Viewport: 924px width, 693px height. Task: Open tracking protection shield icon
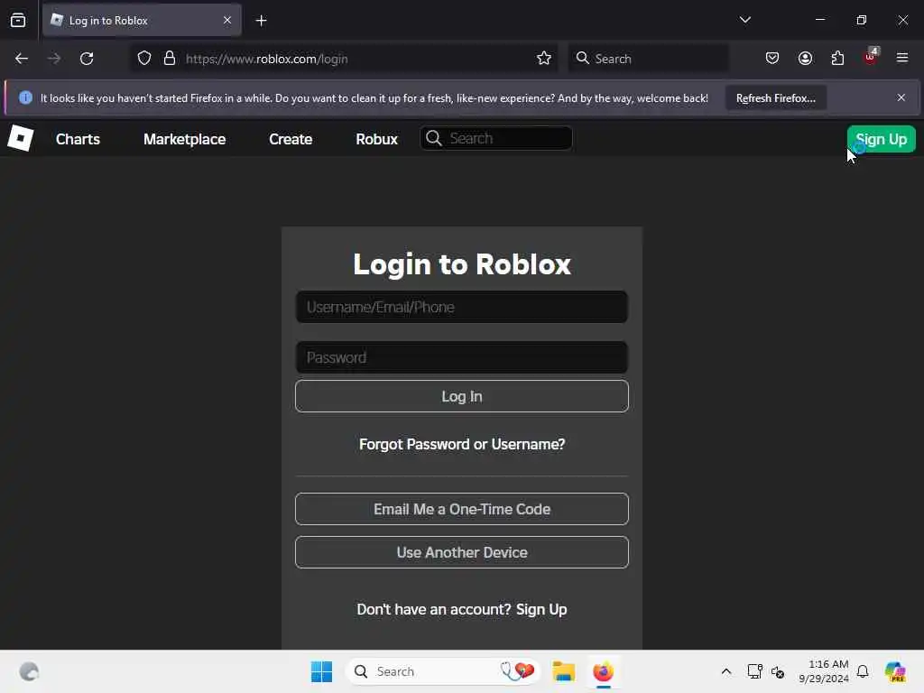[x=144, y=59]
